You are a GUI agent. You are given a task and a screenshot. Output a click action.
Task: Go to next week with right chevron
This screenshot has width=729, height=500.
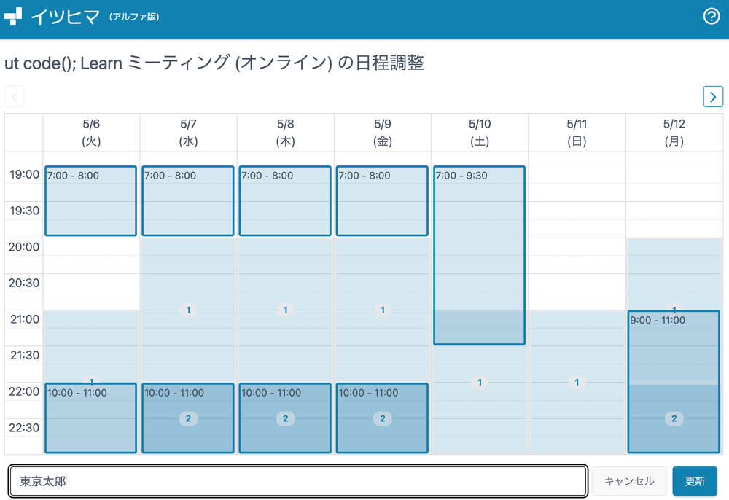[712, 96]
